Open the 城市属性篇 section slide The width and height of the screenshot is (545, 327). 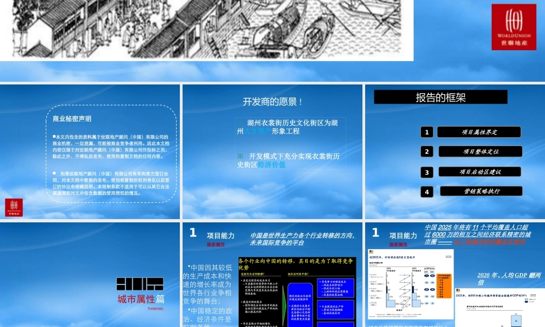coord(90,275)
